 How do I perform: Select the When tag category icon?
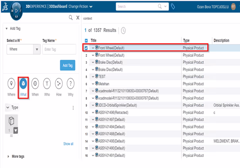[x=35, y=83]
